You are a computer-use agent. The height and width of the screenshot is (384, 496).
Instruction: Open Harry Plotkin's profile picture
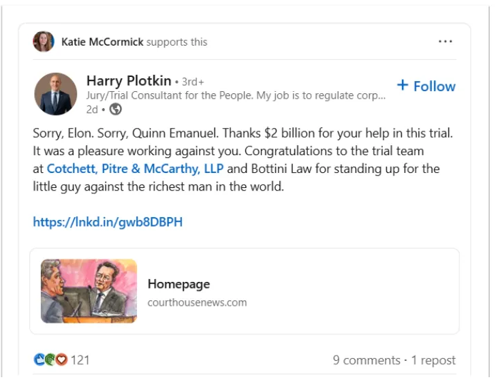56,94
